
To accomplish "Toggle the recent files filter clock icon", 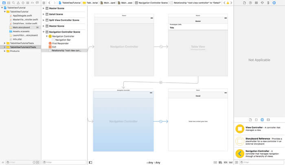I will pos(34,163).
